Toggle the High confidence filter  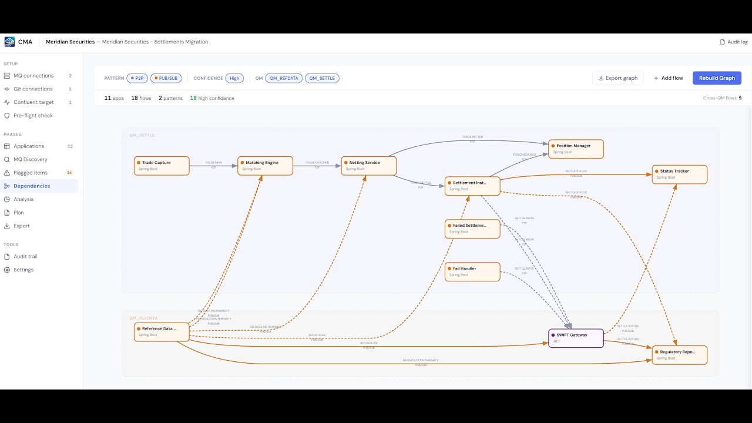[234, 78]
